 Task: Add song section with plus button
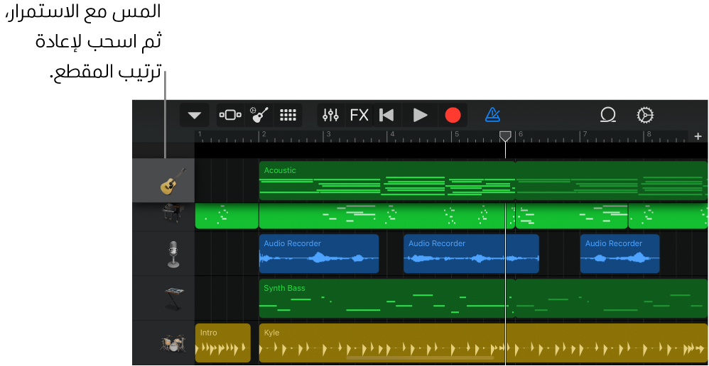(x=698, y=136)
